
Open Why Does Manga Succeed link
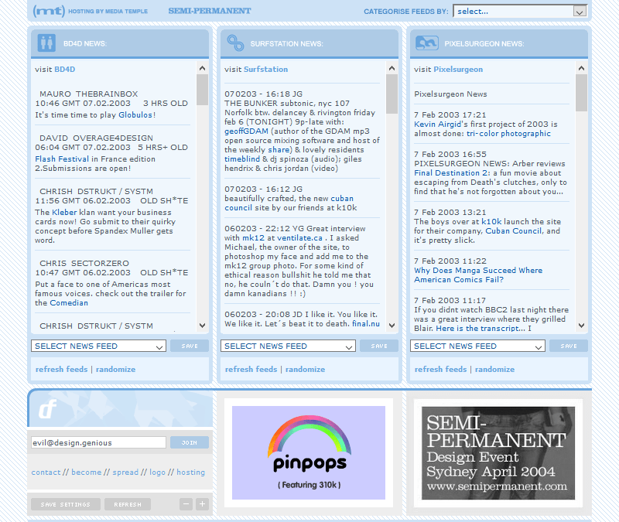[x=478, y=275]
